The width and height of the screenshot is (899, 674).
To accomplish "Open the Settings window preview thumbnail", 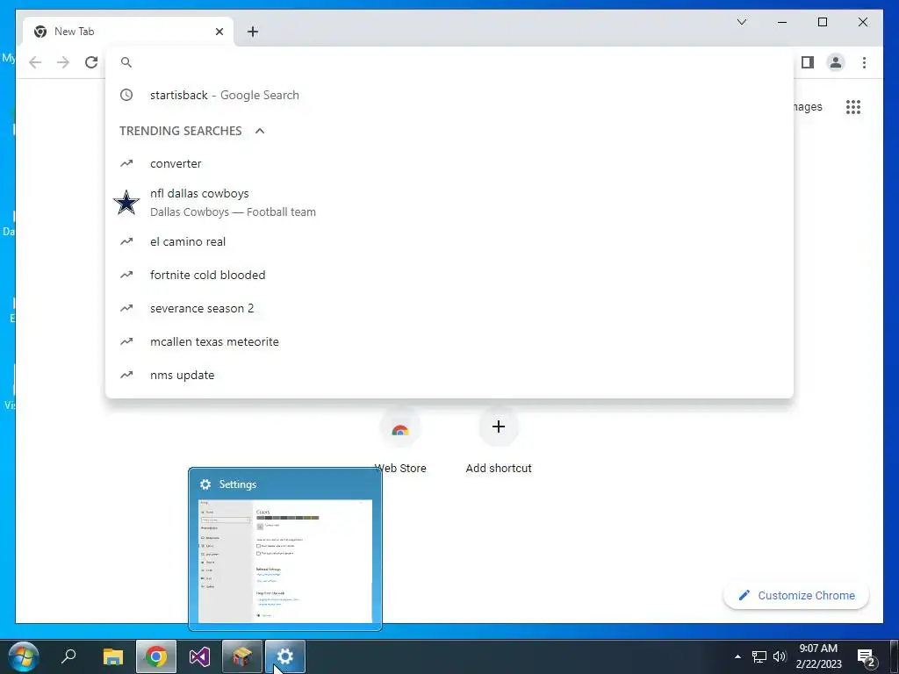I will pyautogui.click(x=285, y=561).
